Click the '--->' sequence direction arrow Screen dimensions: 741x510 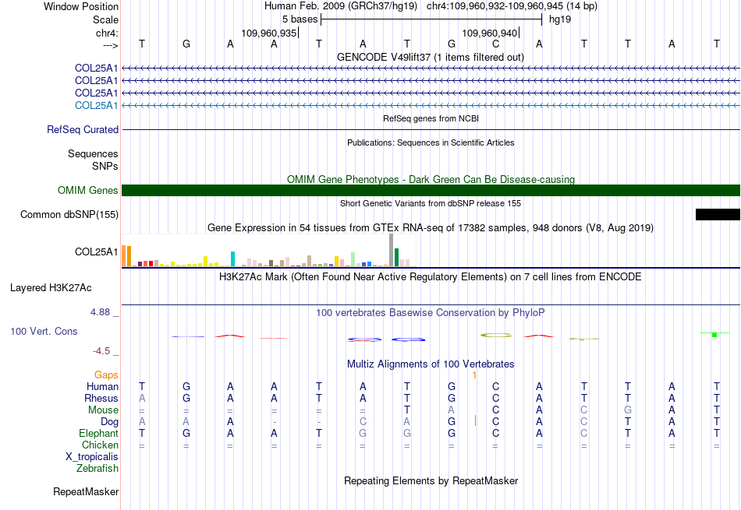111,45
